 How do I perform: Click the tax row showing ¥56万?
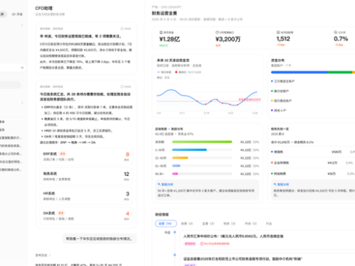[313, 174]
